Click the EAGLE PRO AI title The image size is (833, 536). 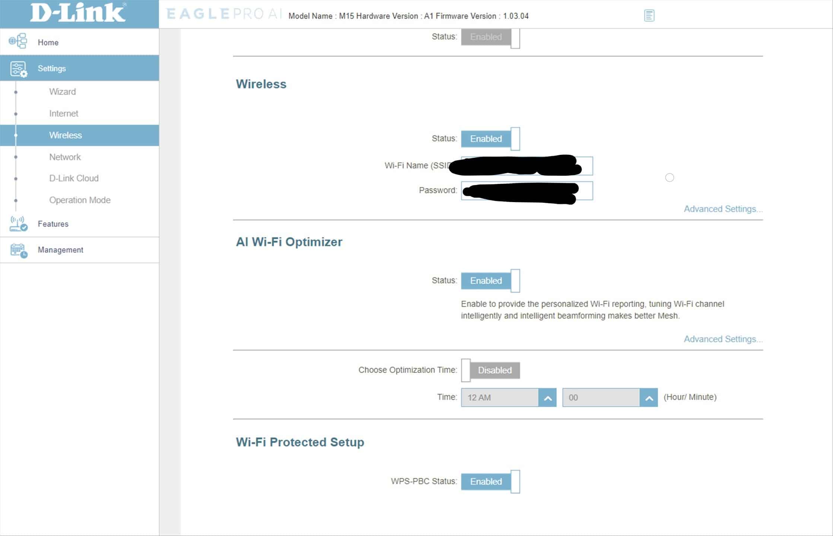pos(223,14)
